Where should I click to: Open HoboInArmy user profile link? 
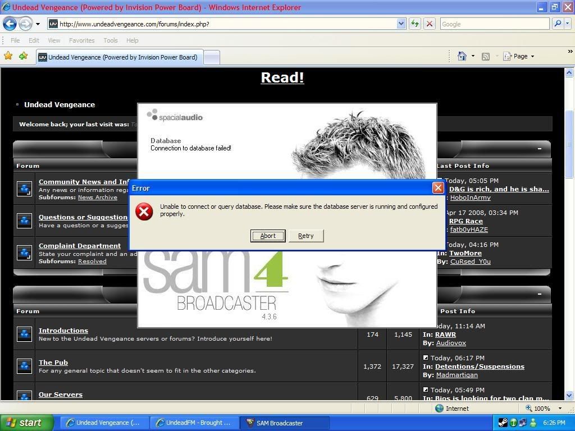click(470, 198)
